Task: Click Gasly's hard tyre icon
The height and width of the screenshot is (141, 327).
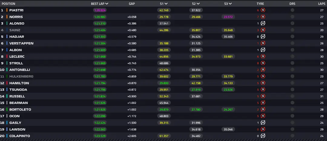Action: [263, 123]
